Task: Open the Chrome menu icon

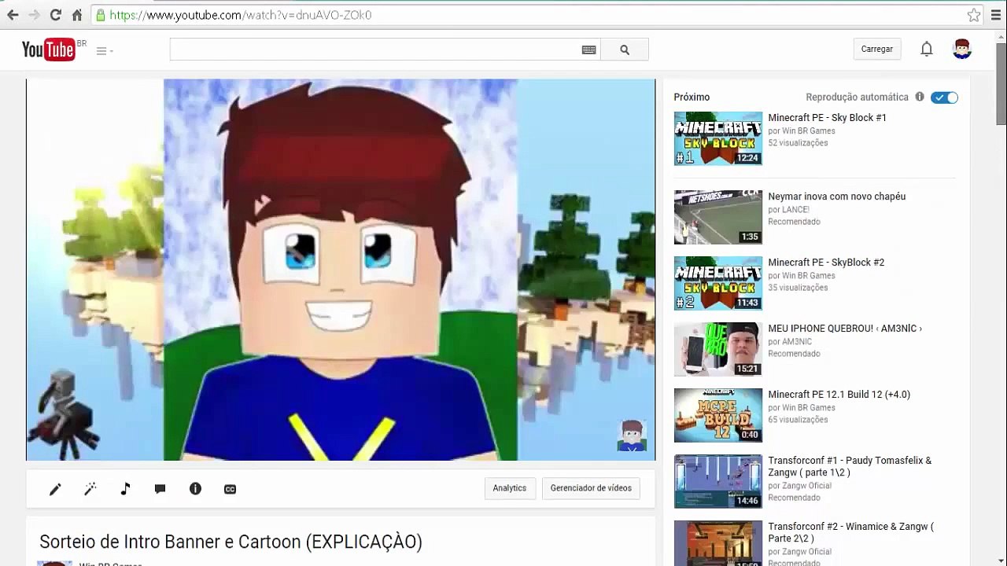Action: (995, 15)
